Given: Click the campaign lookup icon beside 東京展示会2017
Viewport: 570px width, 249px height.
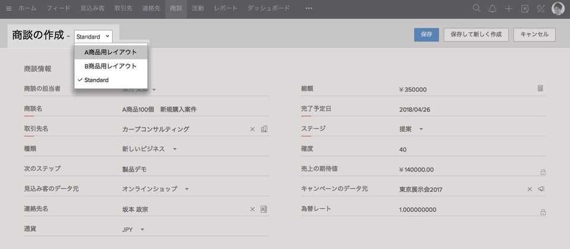Looking at the screenshot, I should 541,189.
